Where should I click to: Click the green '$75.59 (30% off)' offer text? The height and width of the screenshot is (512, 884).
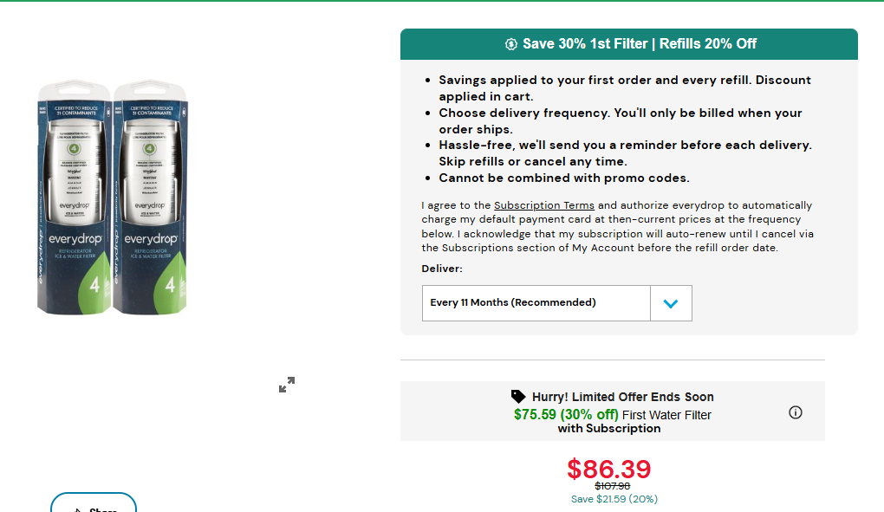click(x=566, y=414)
